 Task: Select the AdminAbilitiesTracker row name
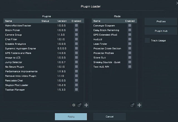(x=18, y=26)
